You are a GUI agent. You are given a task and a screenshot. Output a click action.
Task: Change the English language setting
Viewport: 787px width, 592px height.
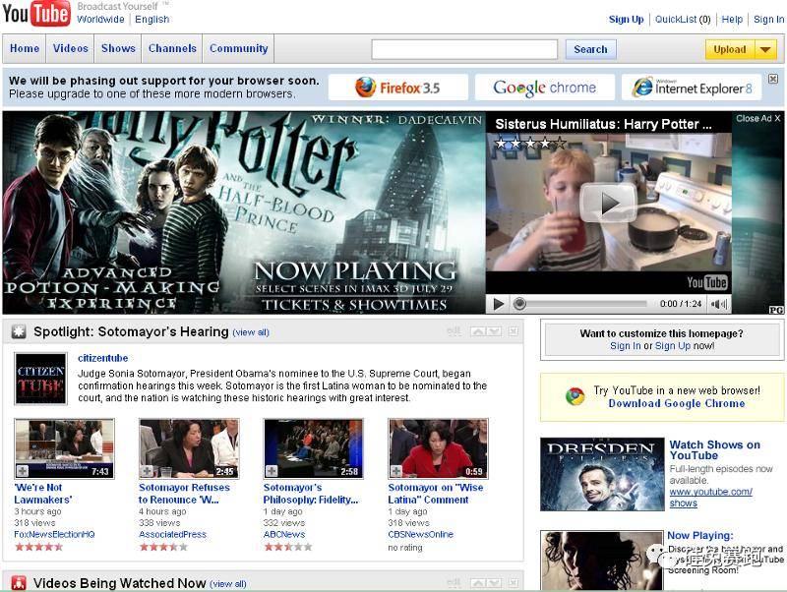tap(152, 19)
